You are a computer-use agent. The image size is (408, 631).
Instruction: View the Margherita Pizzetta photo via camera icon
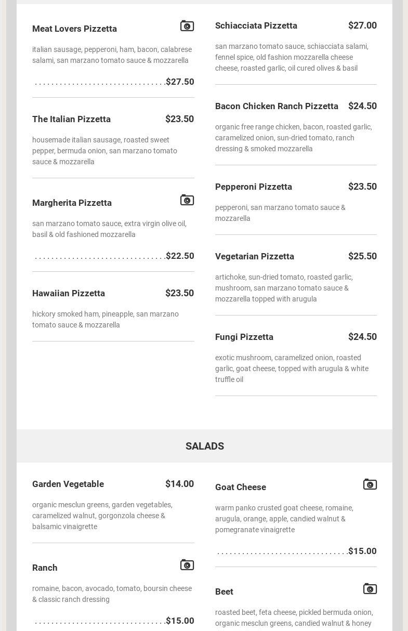pos(187,200)
